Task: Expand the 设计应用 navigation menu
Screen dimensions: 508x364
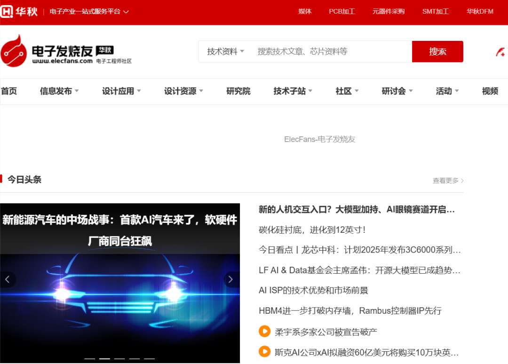Action: click(x=121, y=91)
